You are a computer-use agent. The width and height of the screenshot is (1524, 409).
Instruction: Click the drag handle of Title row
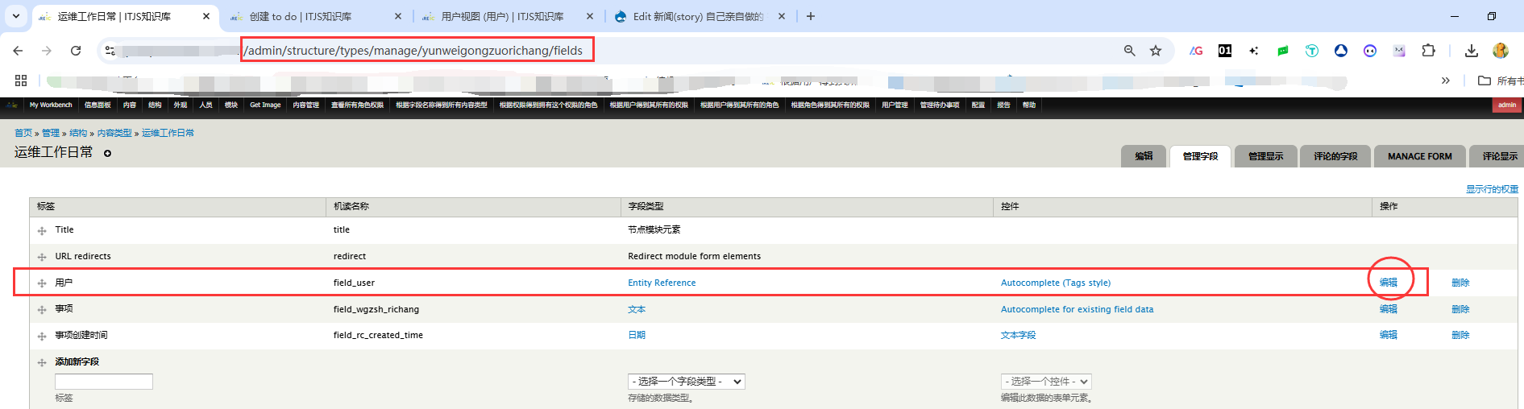tap(42, 231)
